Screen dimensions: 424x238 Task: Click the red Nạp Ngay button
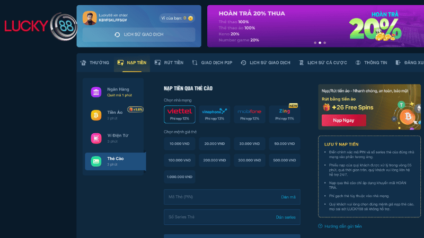pos(343,121)
